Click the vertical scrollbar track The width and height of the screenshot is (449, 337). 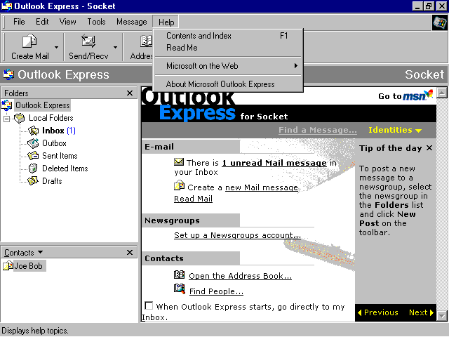(x=442, y=204)
